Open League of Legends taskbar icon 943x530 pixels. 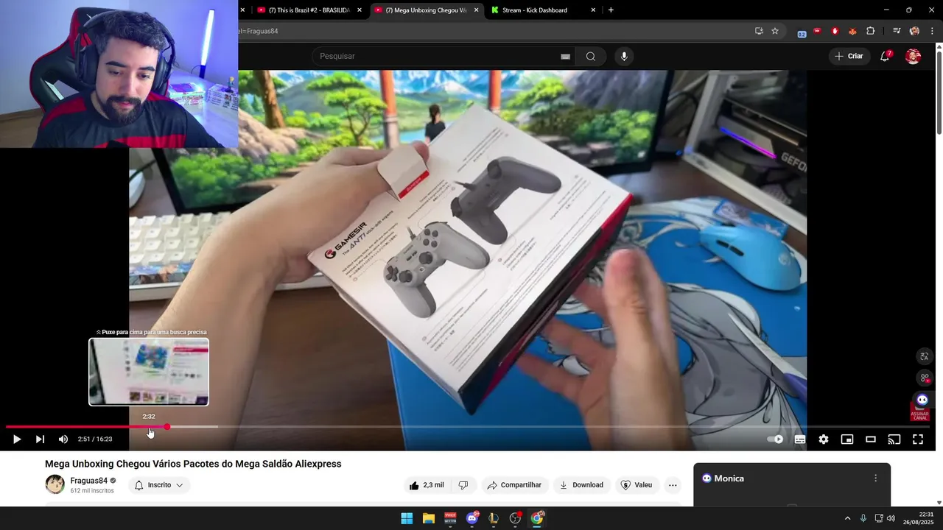pyautogui.click(x=494, y=518)
